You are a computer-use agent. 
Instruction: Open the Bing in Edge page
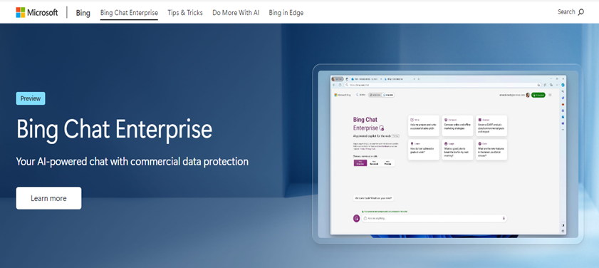click(286, 13)
